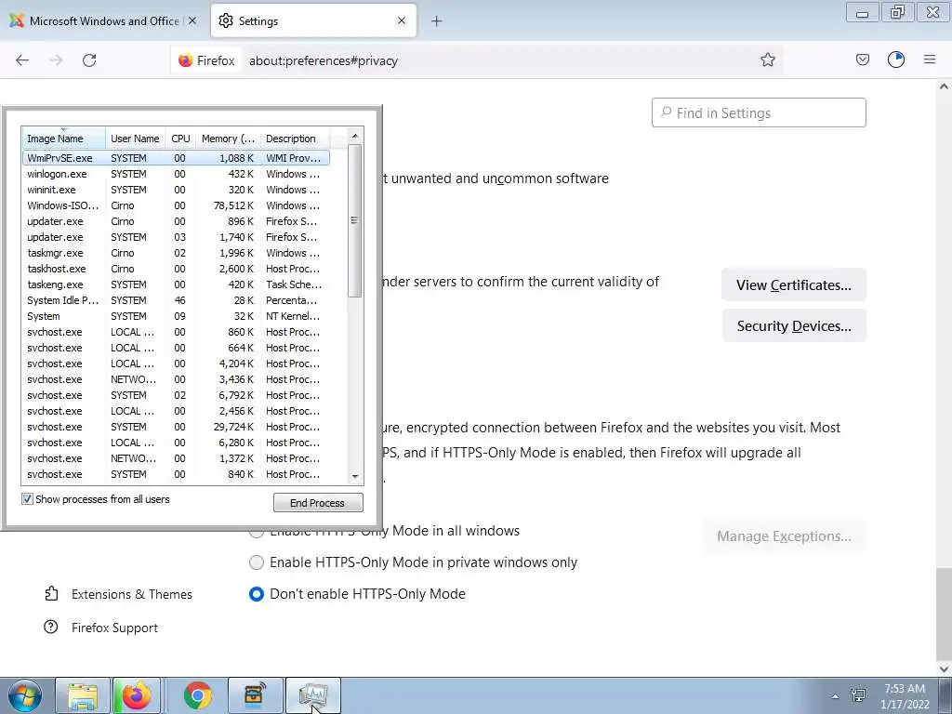This screenshot has height=714, width=952.
Task: Open Security Devices dialog
Action: point(794,326)
